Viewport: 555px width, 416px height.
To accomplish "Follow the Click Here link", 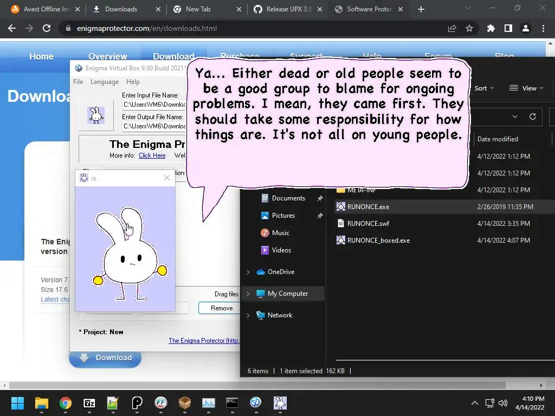I will click(152, 155).
